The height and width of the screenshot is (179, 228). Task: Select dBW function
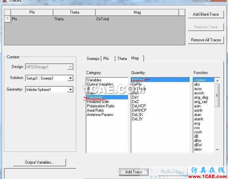tap(204, 145)
